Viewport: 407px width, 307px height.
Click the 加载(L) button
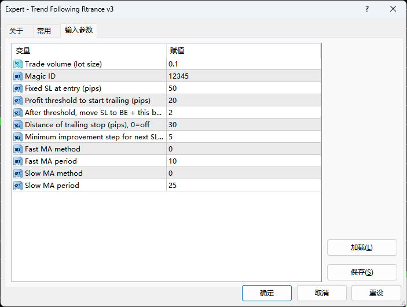tap(362, 247)
